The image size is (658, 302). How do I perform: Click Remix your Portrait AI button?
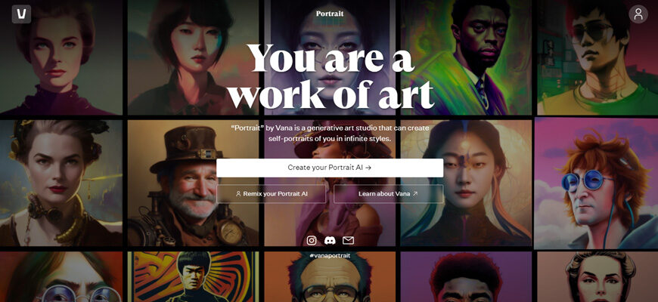271,194
